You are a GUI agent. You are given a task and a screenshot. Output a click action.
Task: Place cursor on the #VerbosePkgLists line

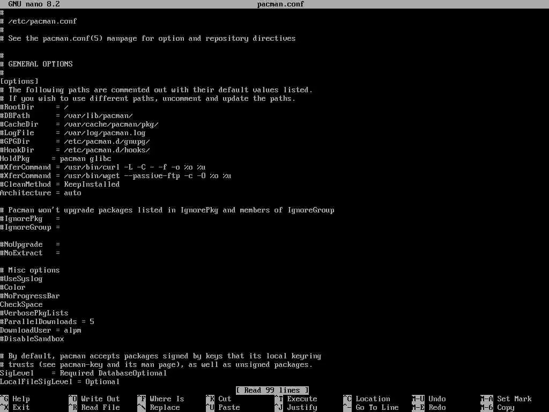coord(34,313)
